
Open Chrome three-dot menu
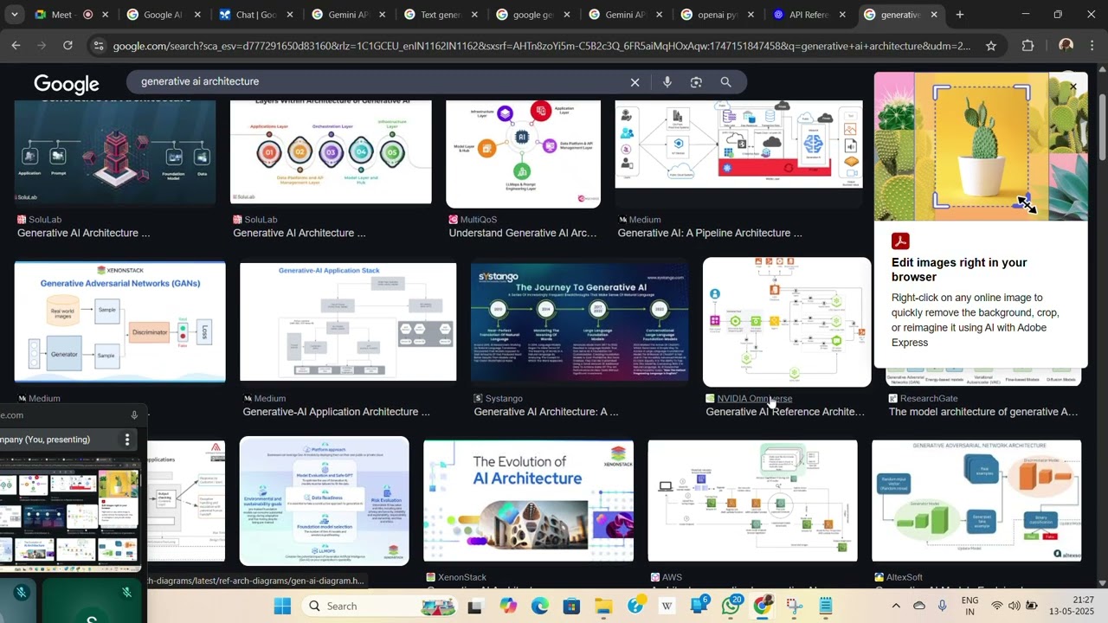1093,46
